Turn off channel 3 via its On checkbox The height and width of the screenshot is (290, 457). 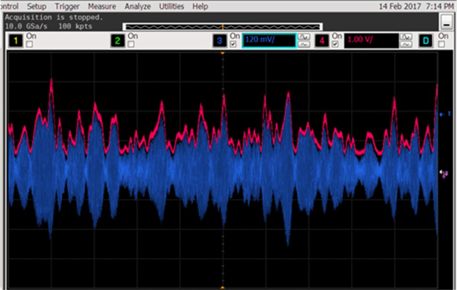(x=233, y=44)
